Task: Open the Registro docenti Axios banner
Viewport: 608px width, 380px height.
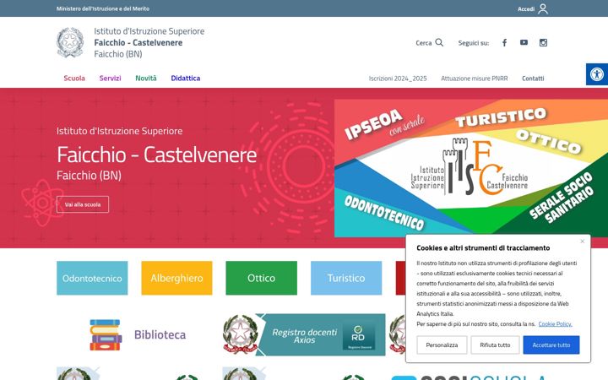Action: [304, 334]
